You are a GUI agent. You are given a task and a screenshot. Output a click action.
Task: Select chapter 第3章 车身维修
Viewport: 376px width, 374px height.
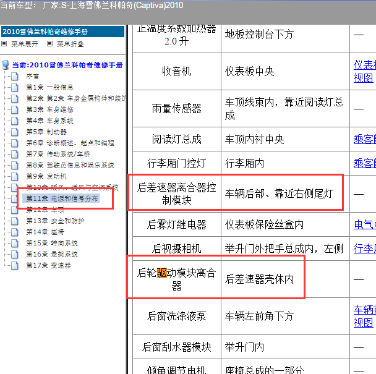click(x=49, y=110)
